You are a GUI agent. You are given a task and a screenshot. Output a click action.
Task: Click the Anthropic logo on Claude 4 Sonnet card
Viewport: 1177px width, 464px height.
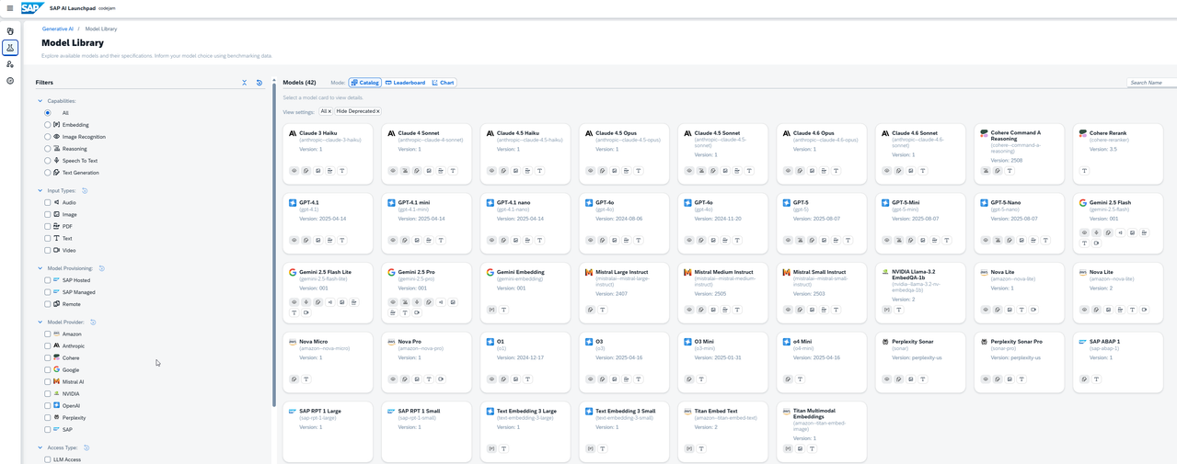click(391, 133)
